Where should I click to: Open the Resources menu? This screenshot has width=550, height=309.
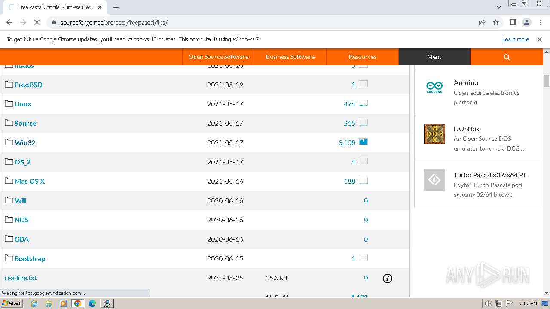pos(362,57)
